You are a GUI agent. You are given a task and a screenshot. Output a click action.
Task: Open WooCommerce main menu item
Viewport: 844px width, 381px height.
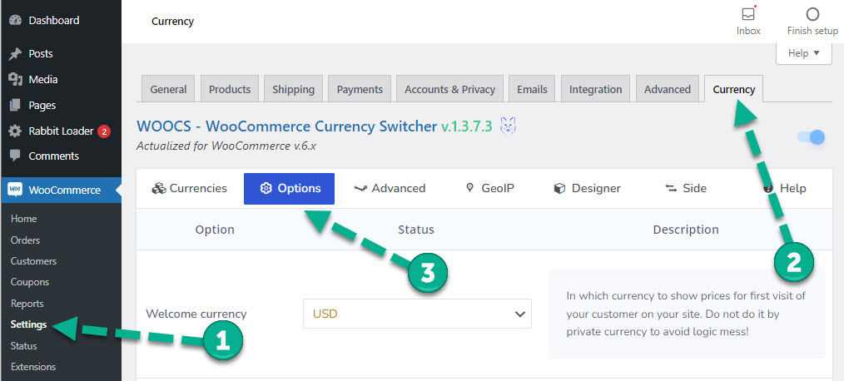[x=61, y=190]
